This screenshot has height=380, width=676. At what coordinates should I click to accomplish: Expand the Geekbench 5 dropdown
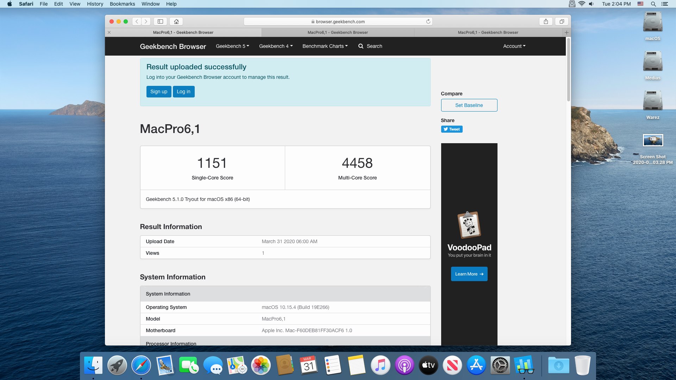(232, 46)
